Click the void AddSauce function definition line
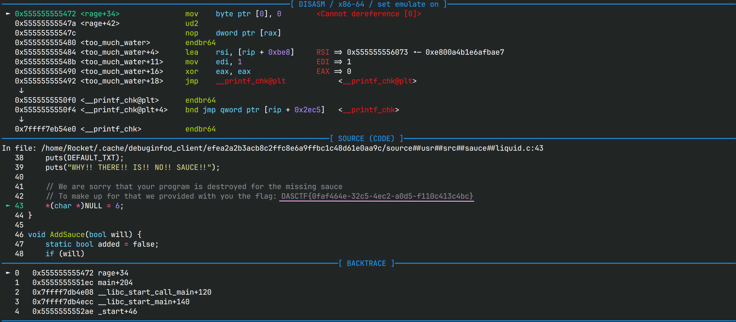Viewport: 736px width, 322px height. (84, 234)
